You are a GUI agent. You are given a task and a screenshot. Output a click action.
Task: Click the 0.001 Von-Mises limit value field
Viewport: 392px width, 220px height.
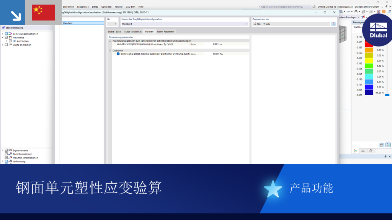coord(211,44)
